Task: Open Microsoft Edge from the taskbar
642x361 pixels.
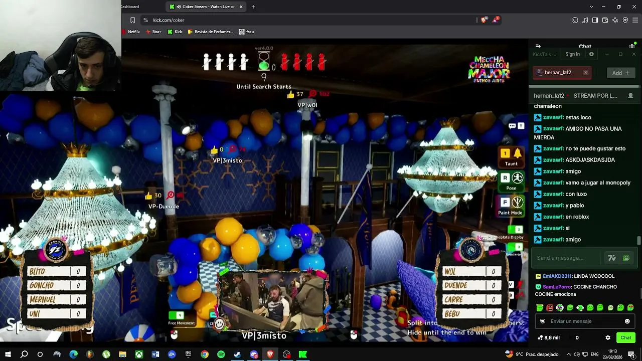Action: pyautogui.click(x=73, y=354)
